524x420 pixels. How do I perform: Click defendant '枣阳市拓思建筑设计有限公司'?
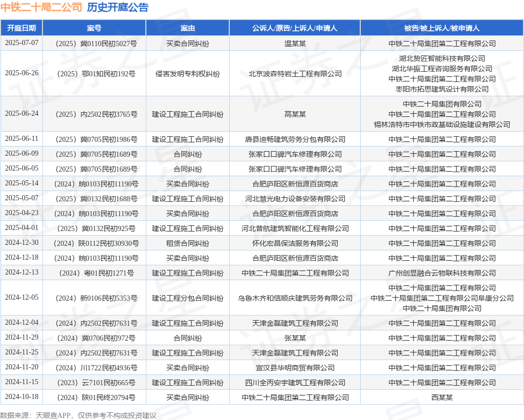click(x=442, y=89)
